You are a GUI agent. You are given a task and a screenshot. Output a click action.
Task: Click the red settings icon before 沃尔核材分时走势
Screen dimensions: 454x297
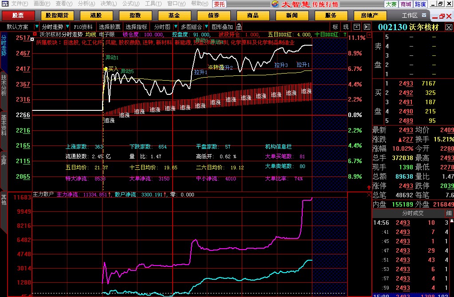[x=35, y=34]
